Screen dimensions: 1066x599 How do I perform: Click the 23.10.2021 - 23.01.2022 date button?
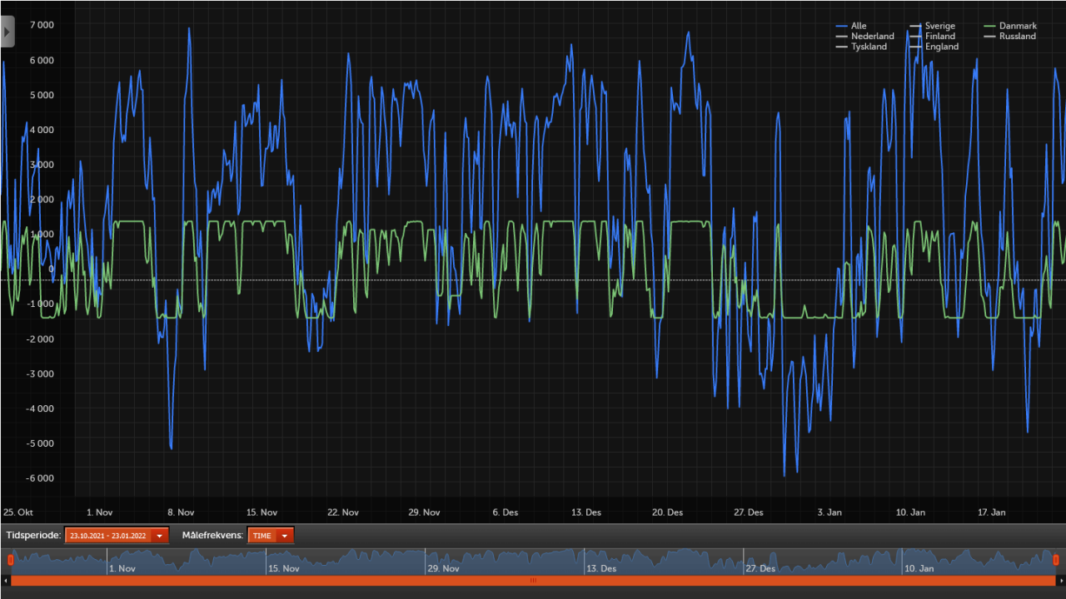coord(108,535)
